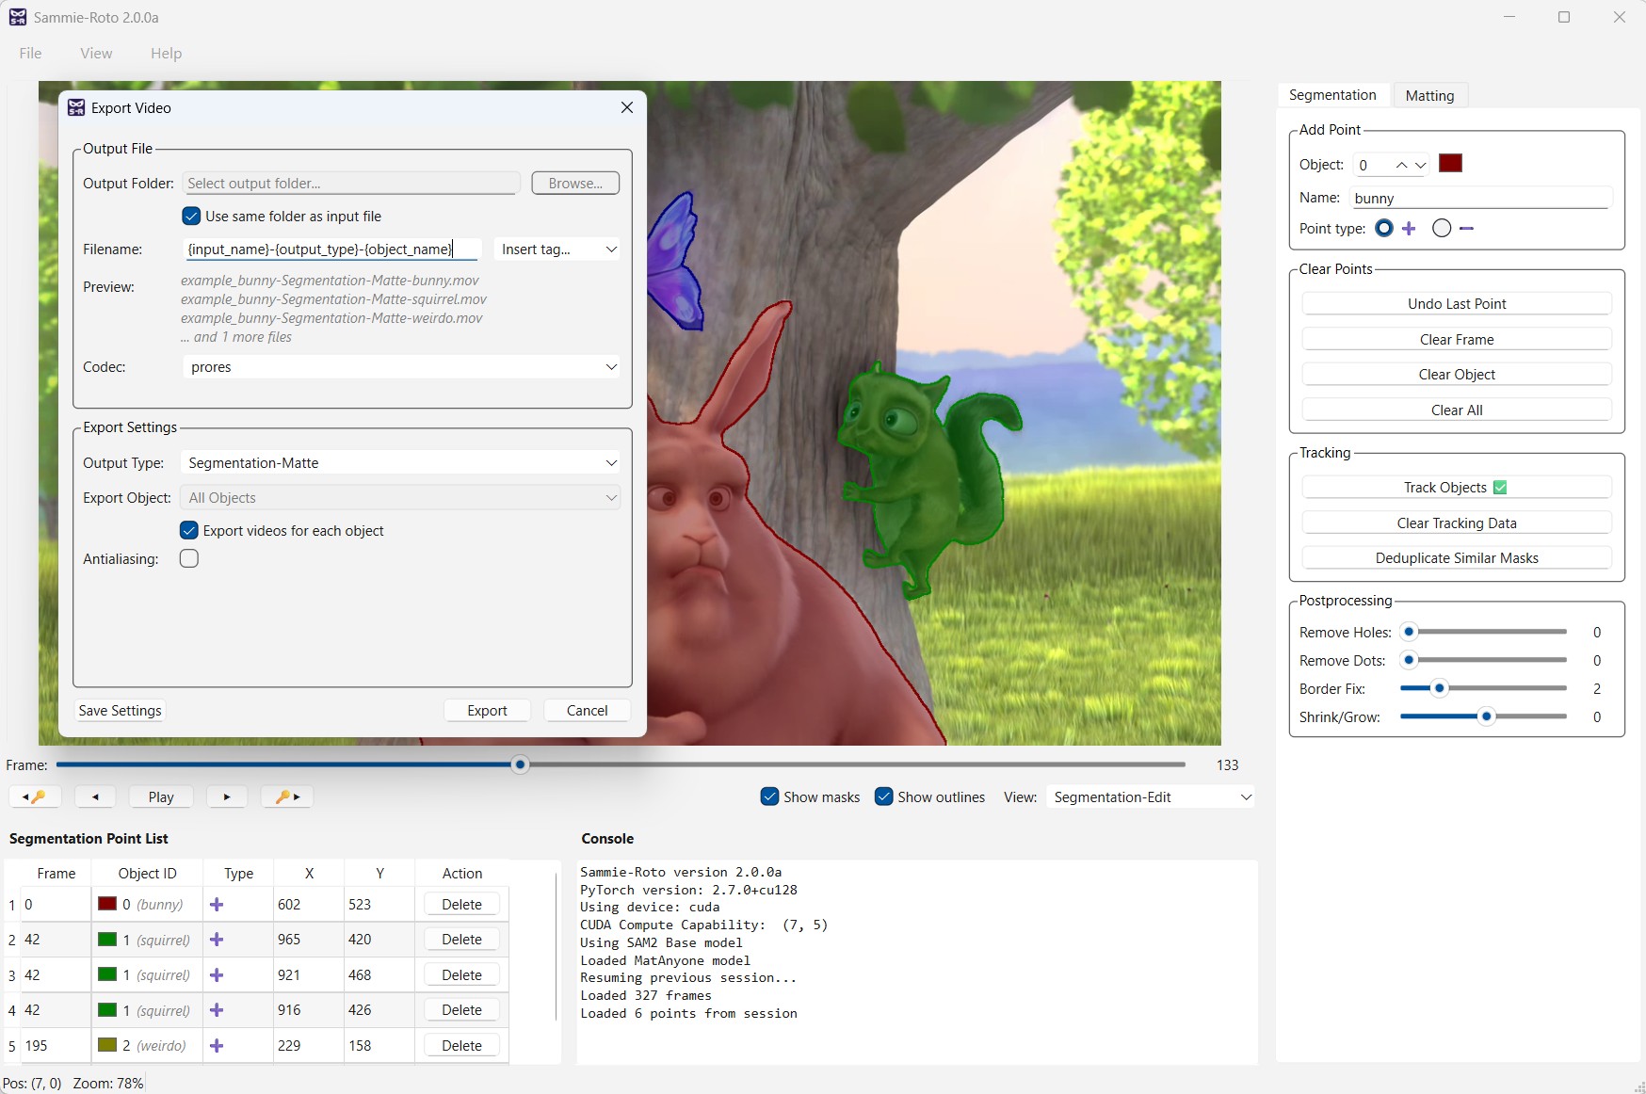
Task: Open the Insert tag dropdown
Action: click(x=557, y=249)
